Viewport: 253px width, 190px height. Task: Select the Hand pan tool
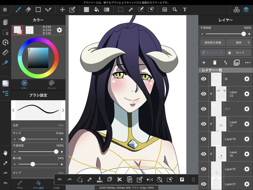click(x=5, y=153)
